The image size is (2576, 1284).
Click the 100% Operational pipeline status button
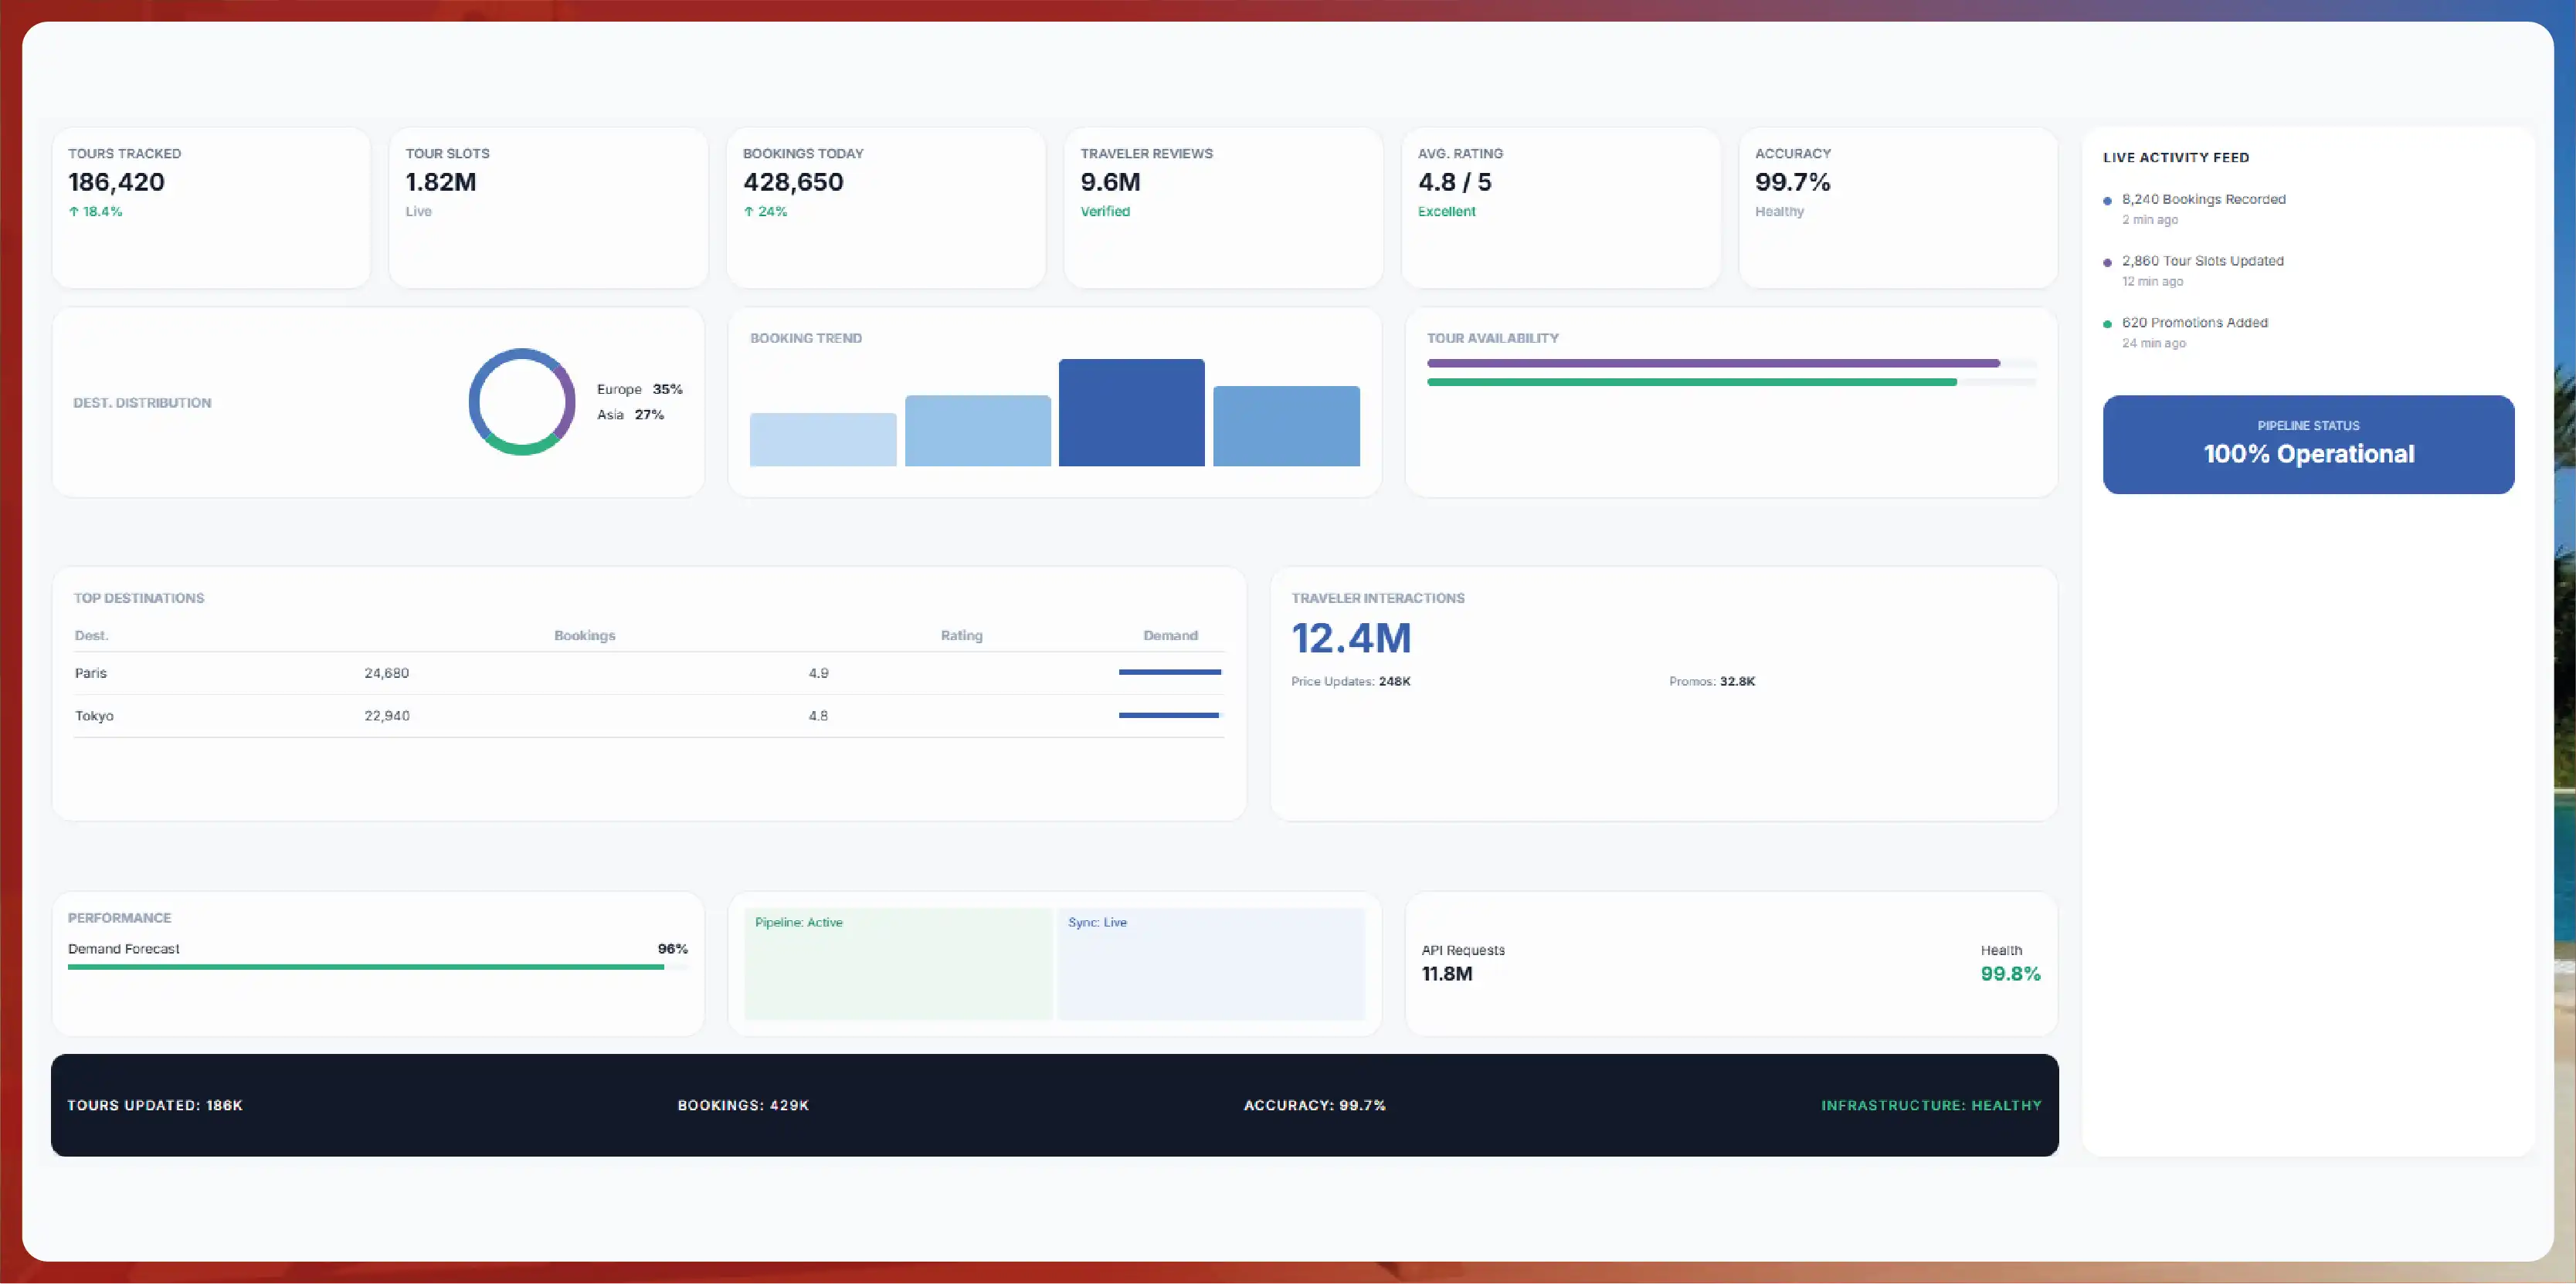pos(2308,445)
